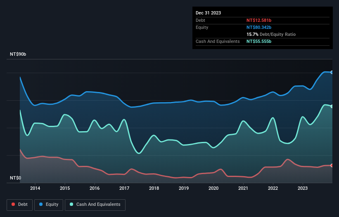Click the 2022 x-axis label
The width and height of the screenshot is (339, 217).
click(x=273, y=188)
